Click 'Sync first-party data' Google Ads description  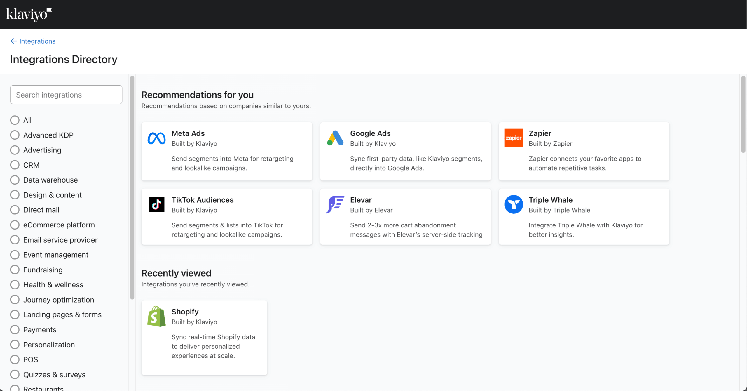point(416,163)
